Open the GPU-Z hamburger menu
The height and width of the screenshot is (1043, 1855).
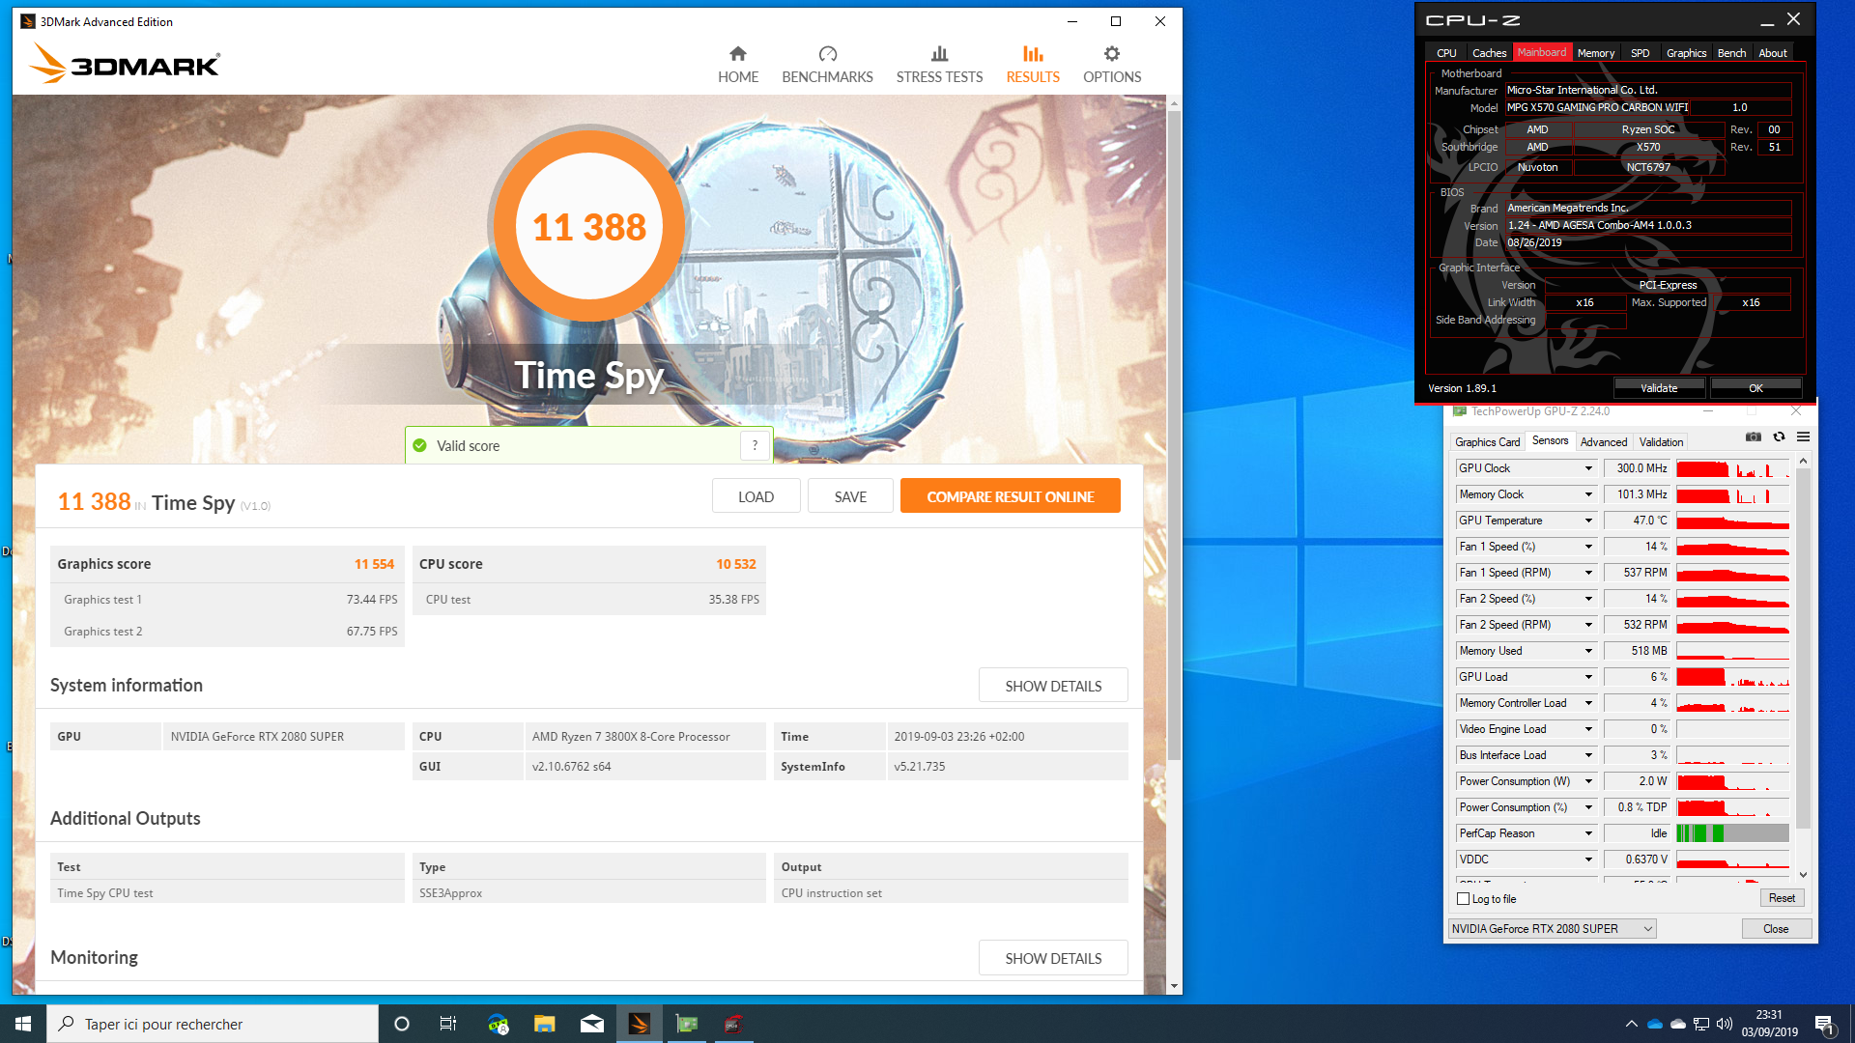pos(1803,437)
